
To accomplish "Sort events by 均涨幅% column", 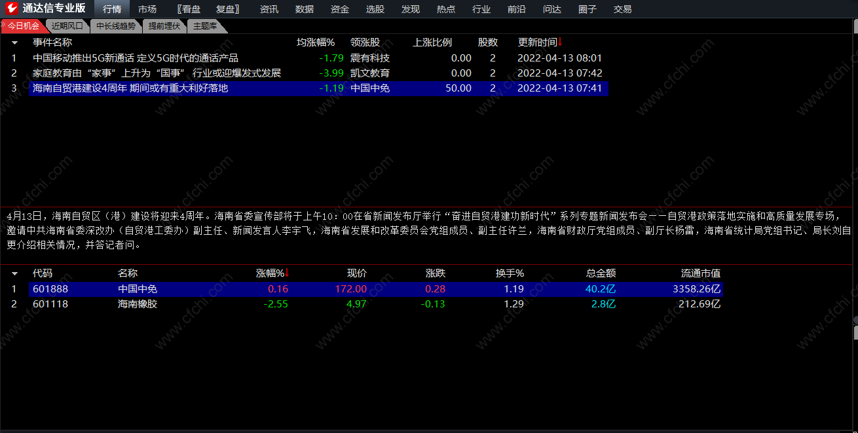I will (316, 43).
